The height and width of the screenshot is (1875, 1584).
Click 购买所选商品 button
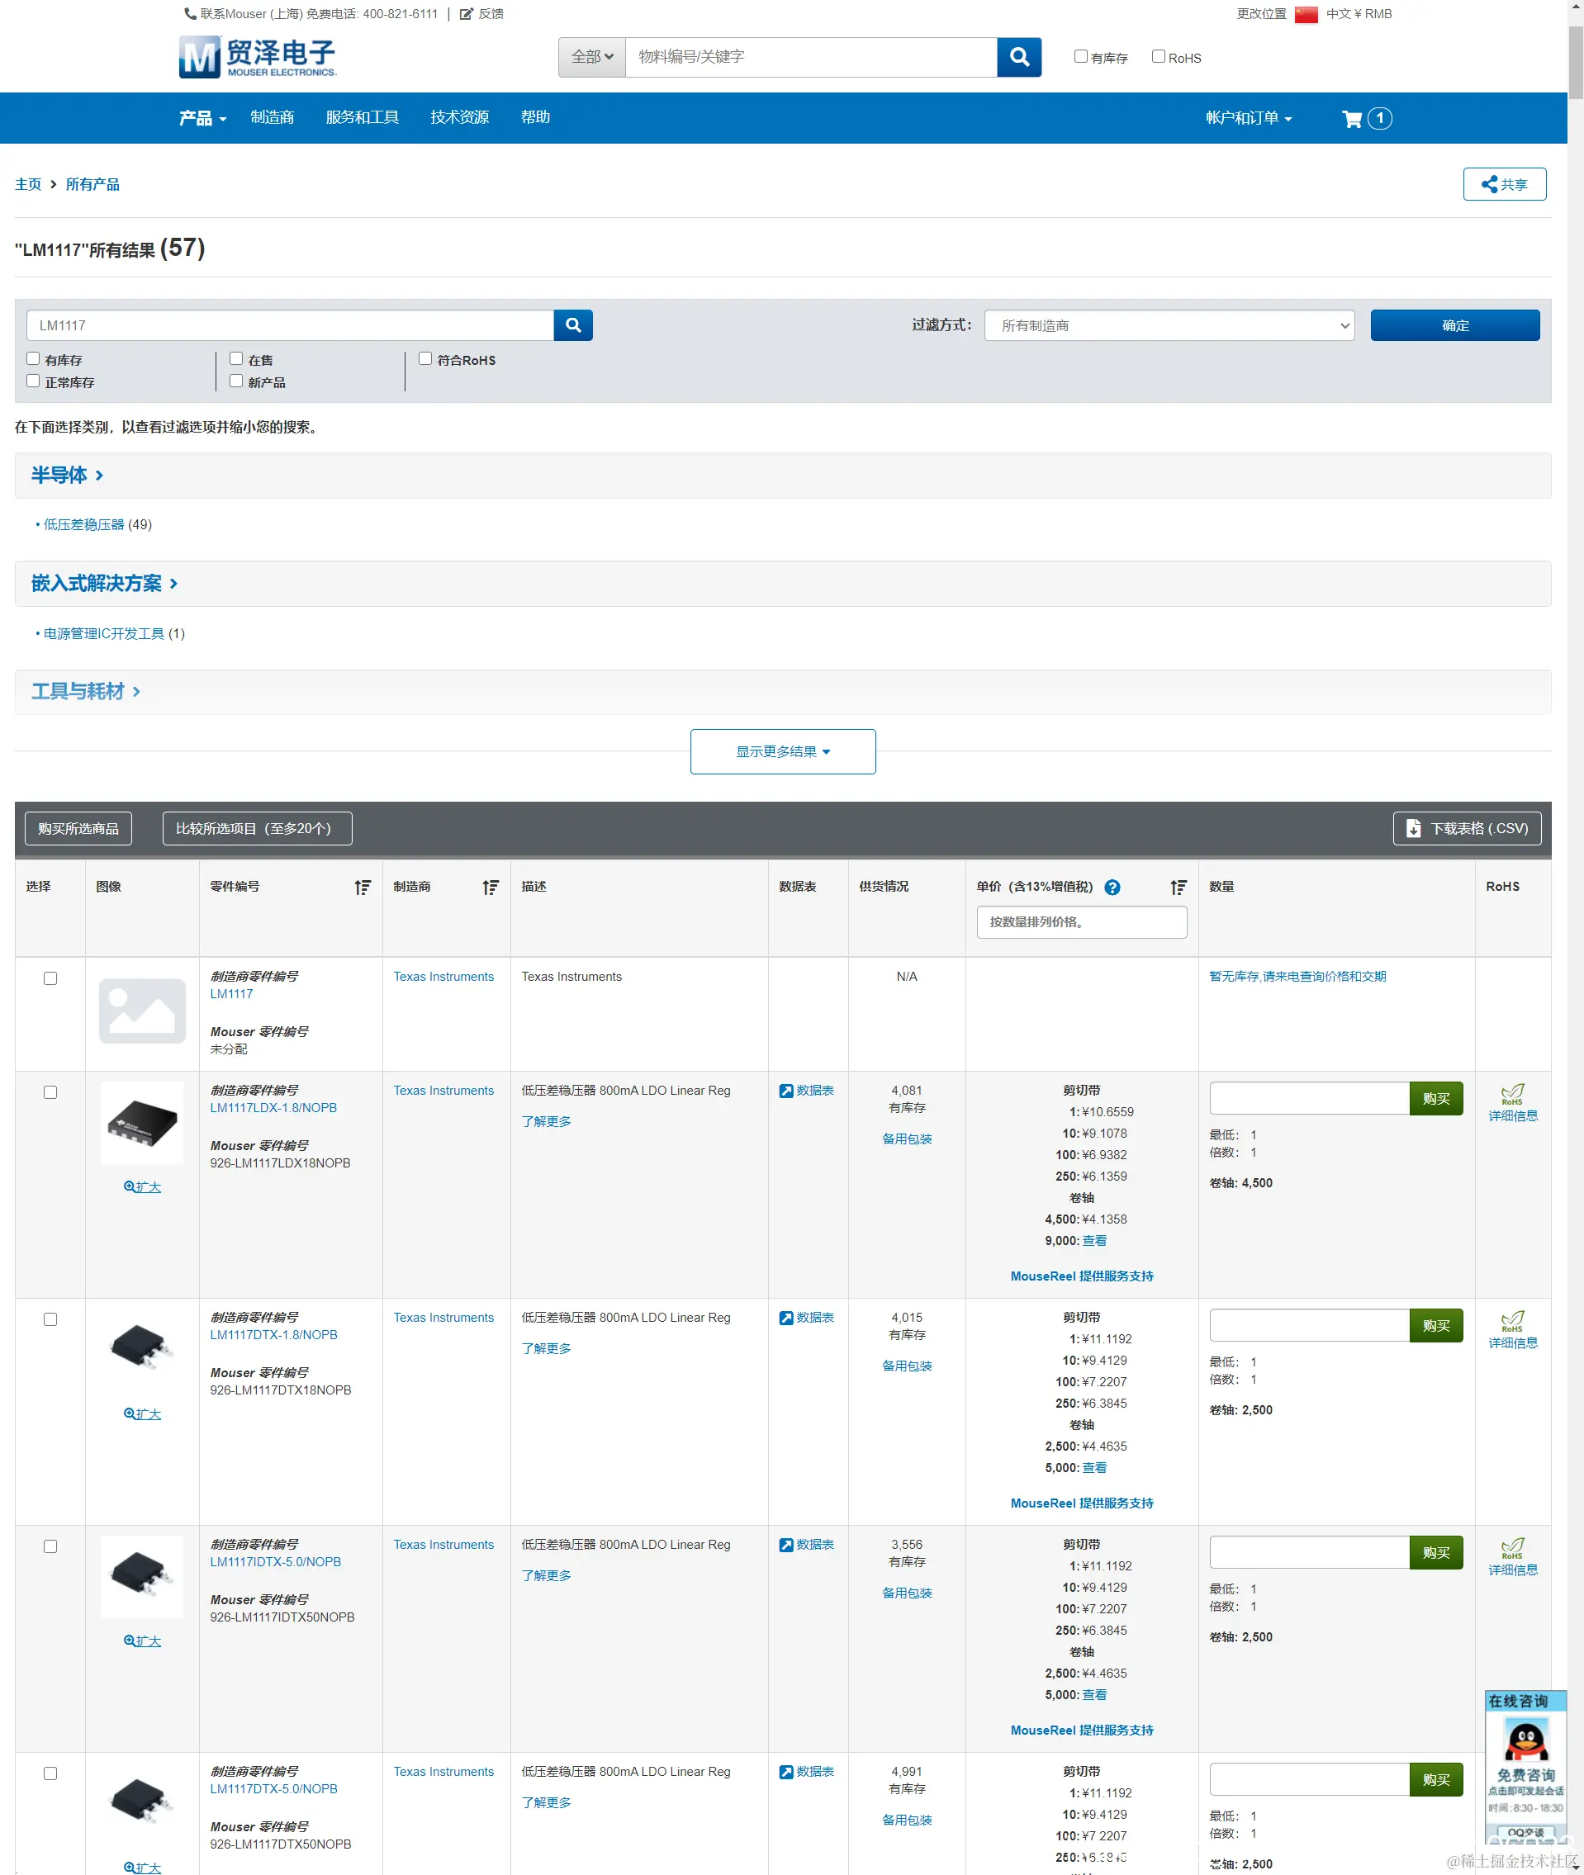click(x=78, y=828)
